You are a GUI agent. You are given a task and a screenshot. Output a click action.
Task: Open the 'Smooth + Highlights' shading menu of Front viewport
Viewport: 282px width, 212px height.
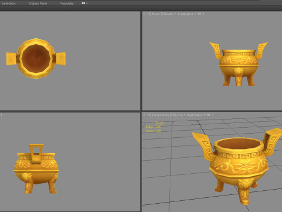click(179, 14)
